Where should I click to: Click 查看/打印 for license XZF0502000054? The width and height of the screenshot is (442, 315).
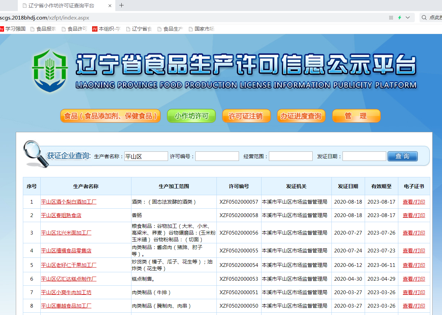(414, 265)
